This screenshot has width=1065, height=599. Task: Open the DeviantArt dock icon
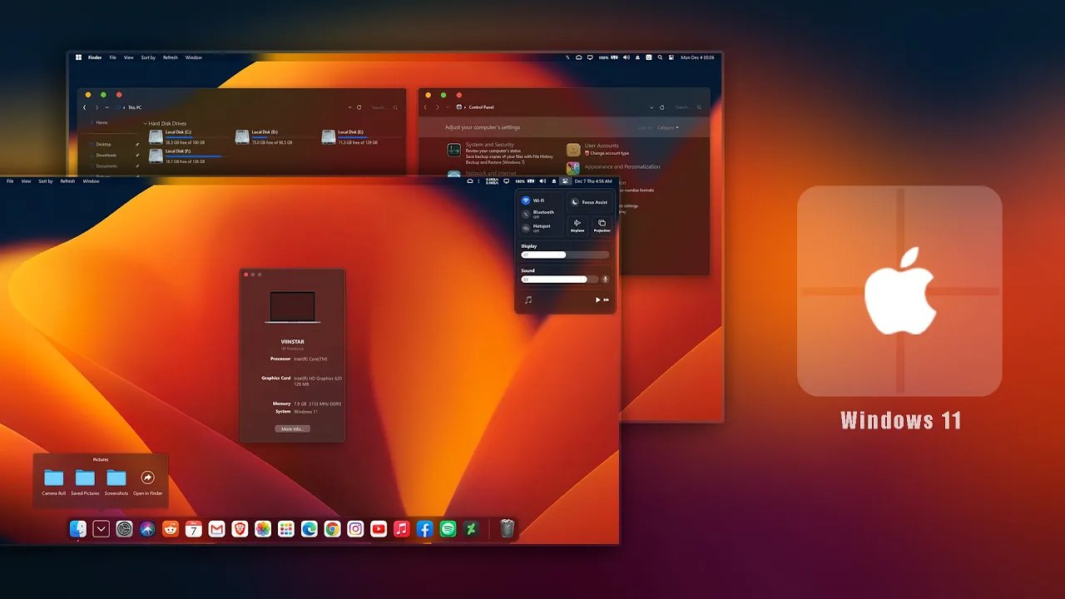pos(471,529)
